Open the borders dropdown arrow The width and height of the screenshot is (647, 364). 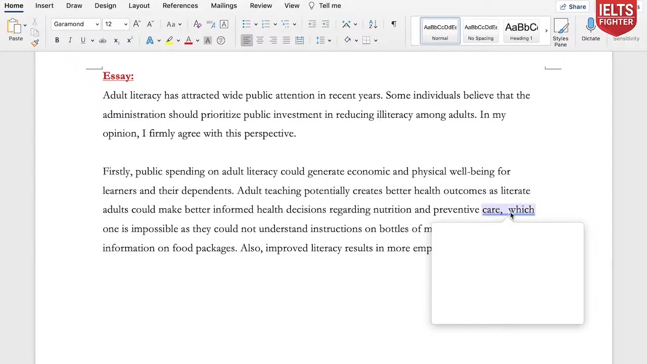376,40
